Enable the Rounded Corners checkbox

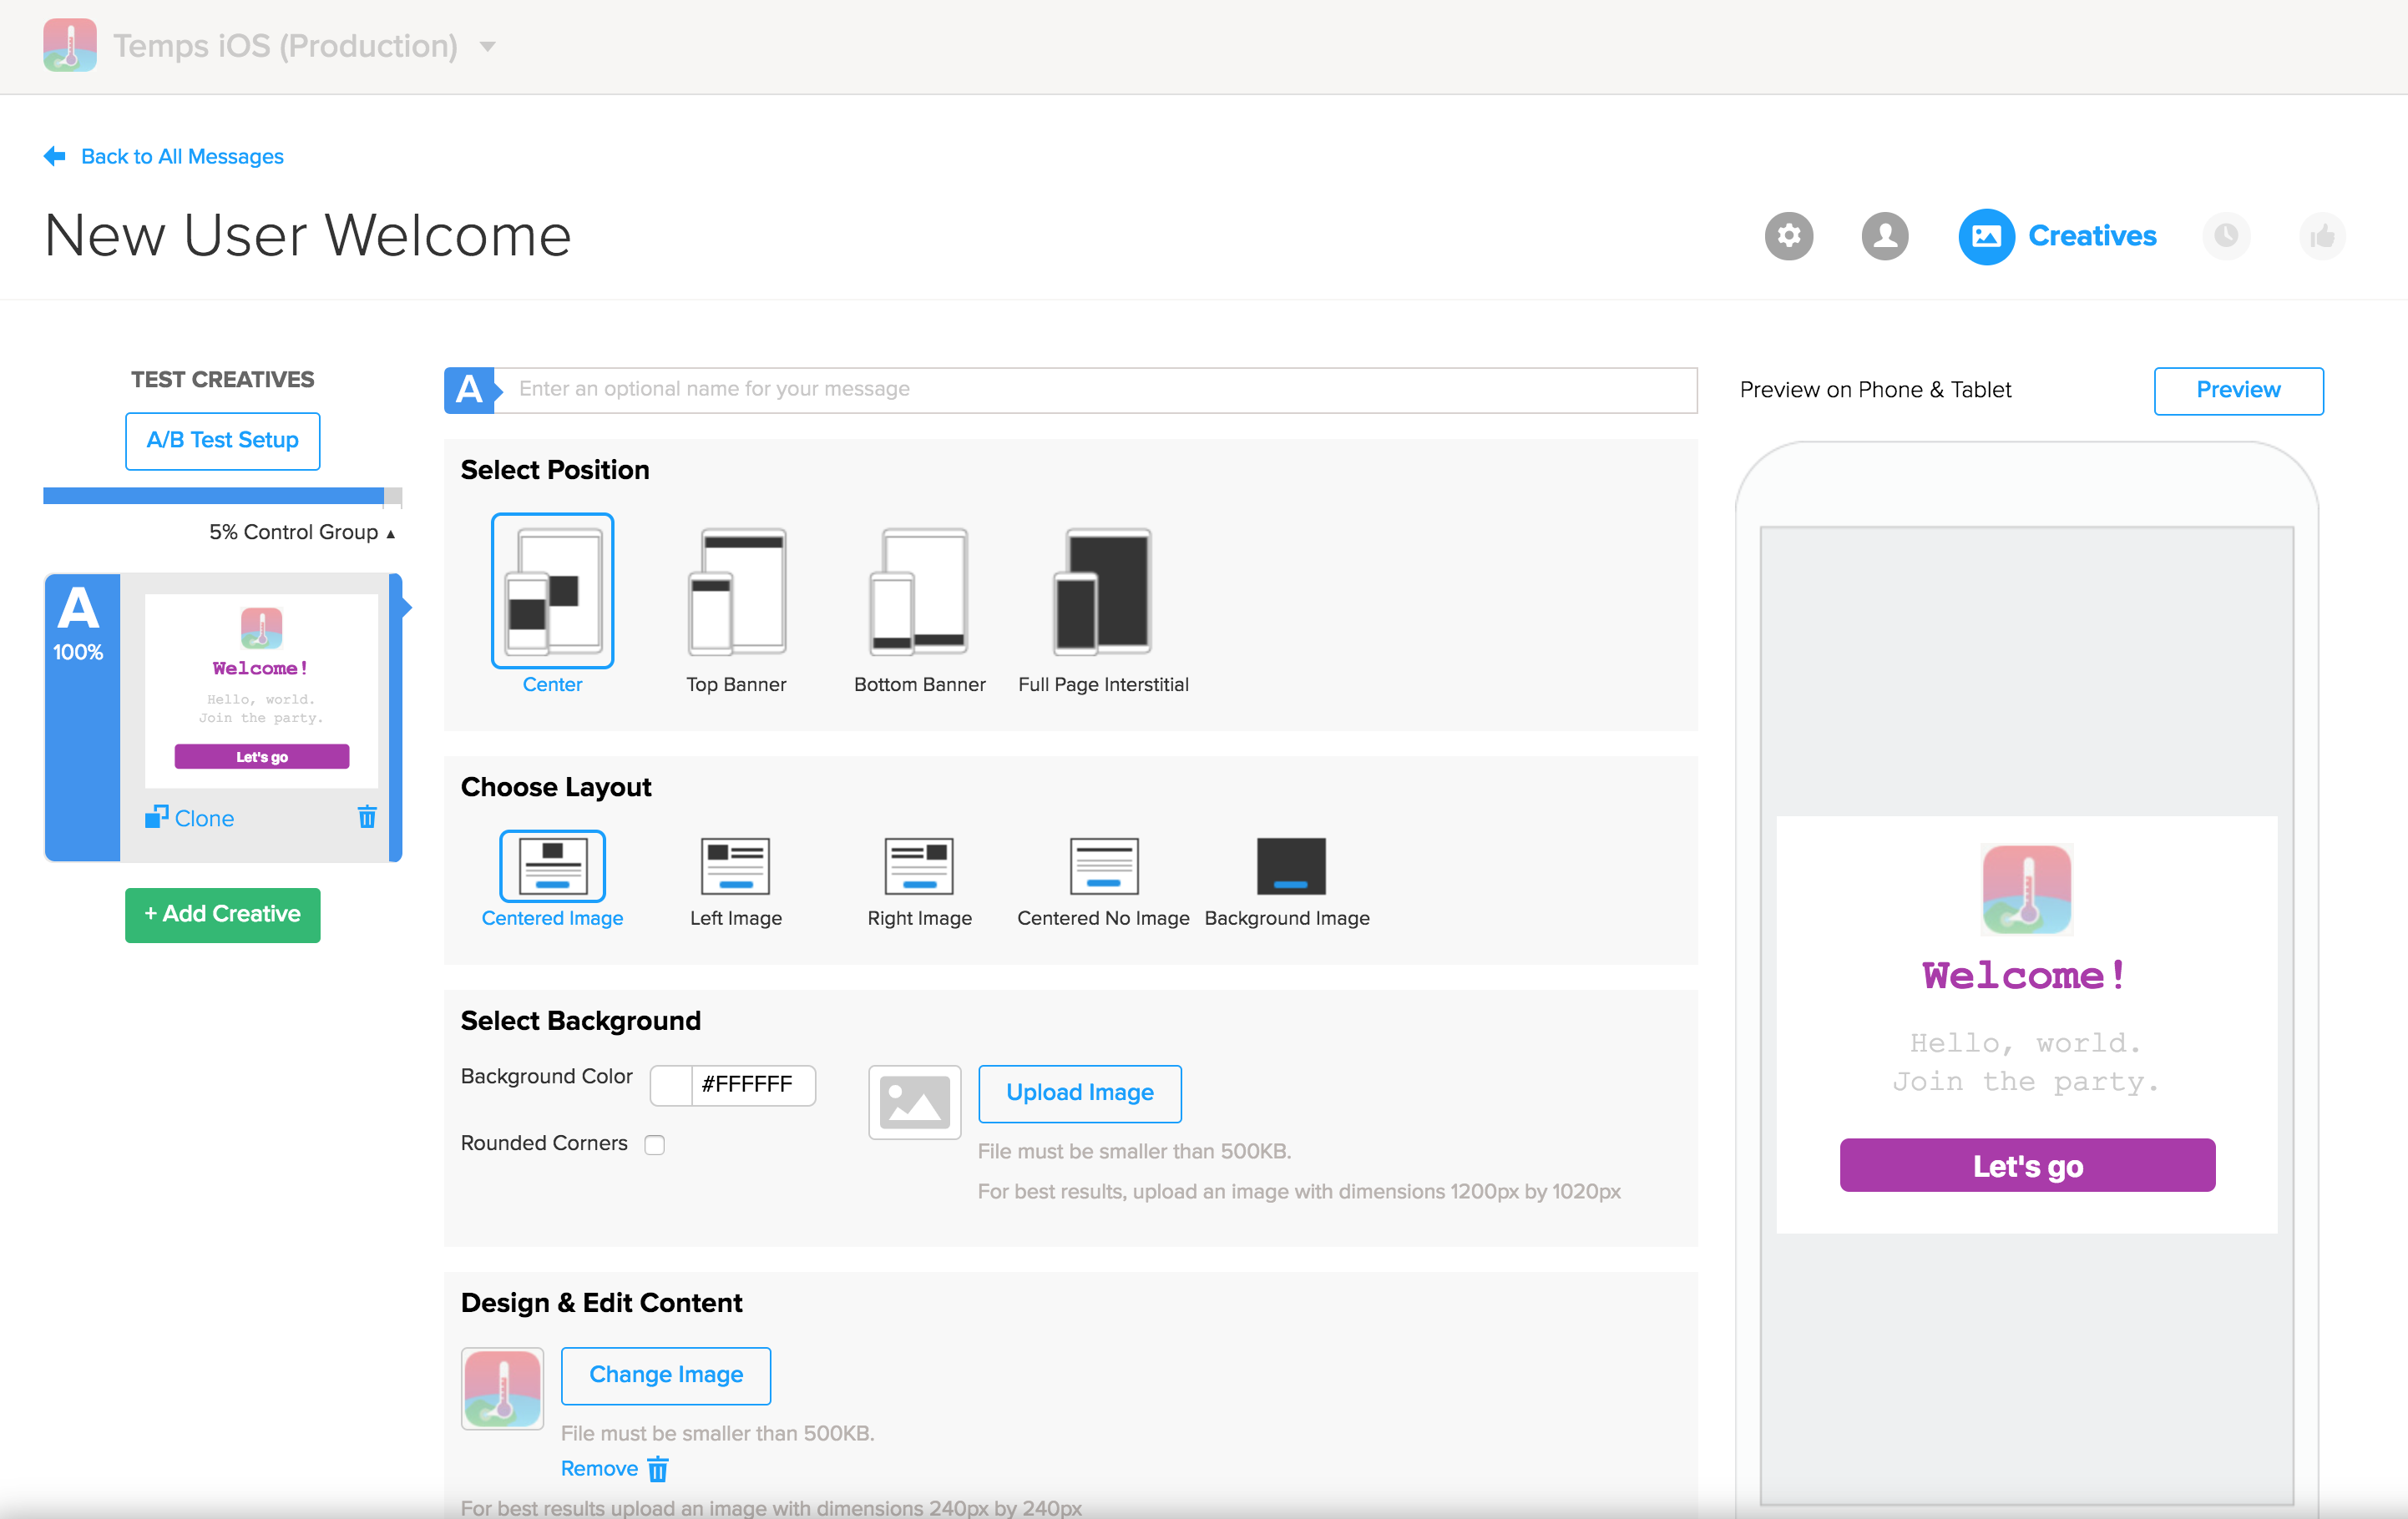(655, 1144)
